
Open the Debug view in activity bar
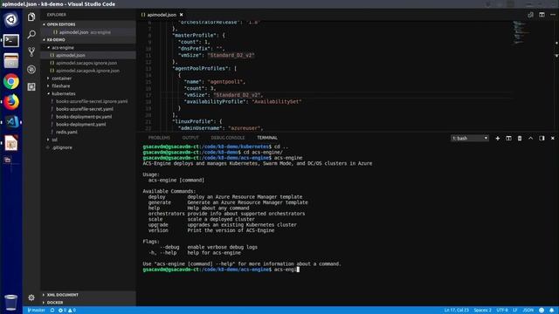click(31, 70)
